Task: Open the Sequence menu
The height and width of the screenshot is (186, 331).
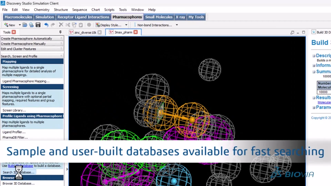Action: tap(80, 10)
